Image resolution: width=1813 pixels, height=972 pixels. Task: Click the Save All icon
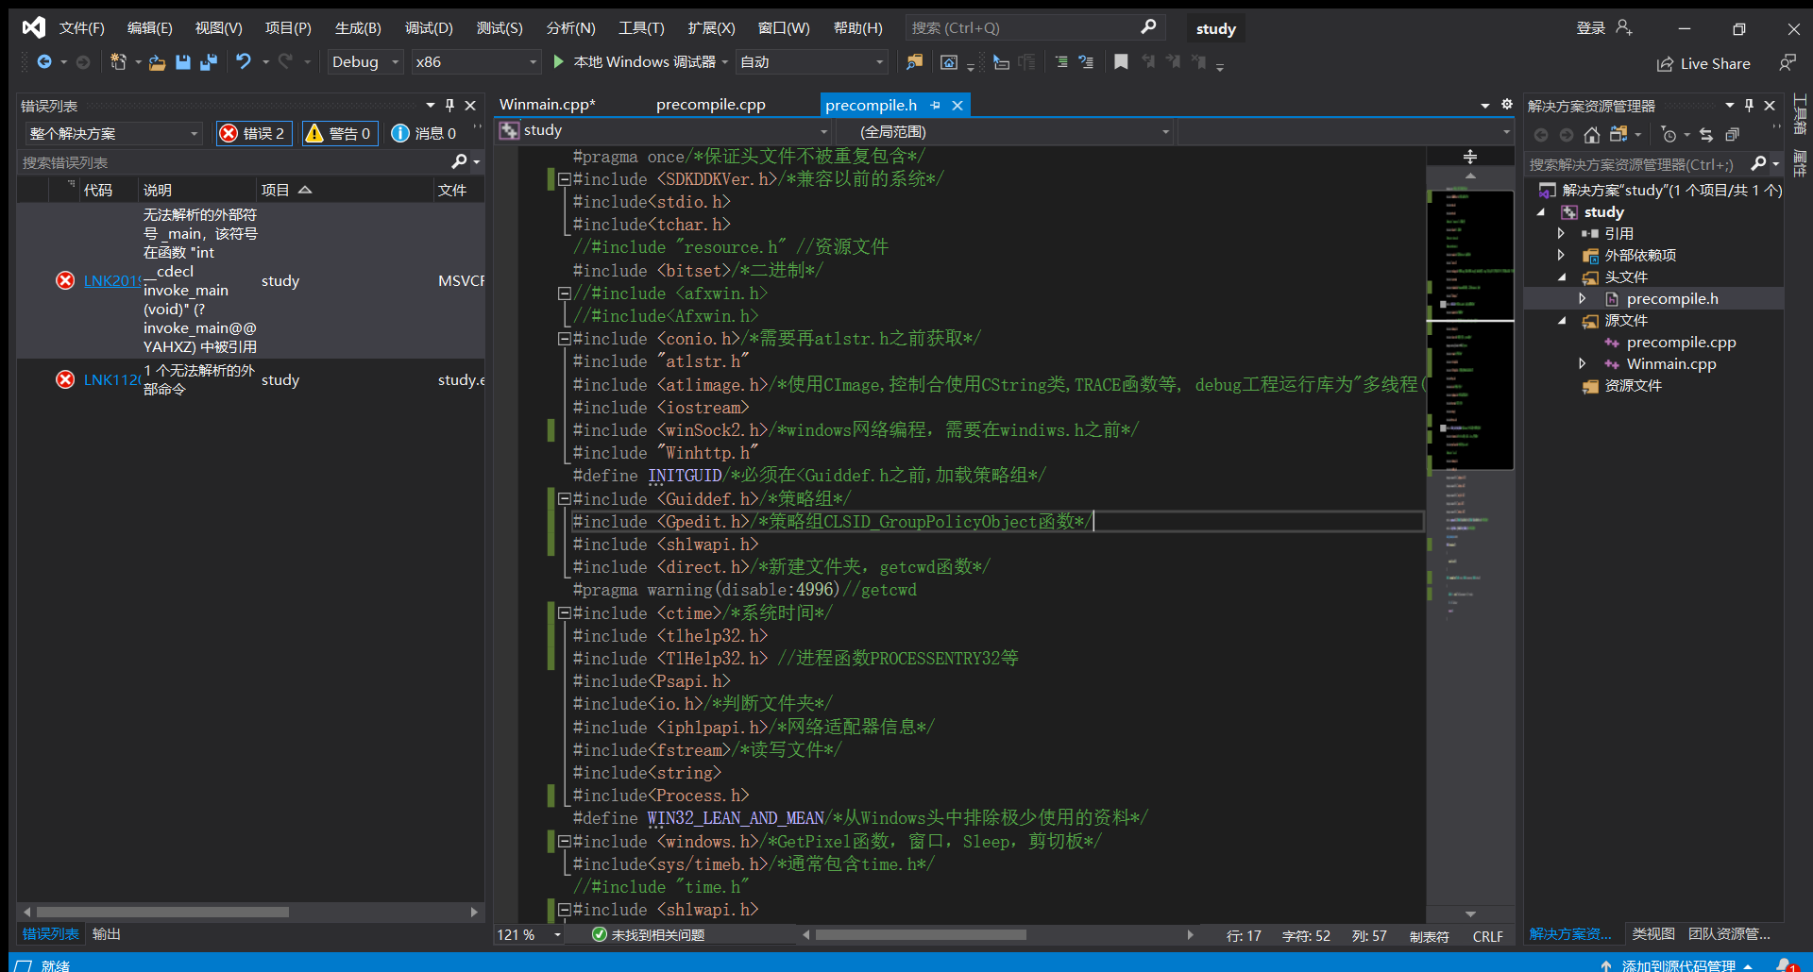pyautogui.click(x=209, y=62)
